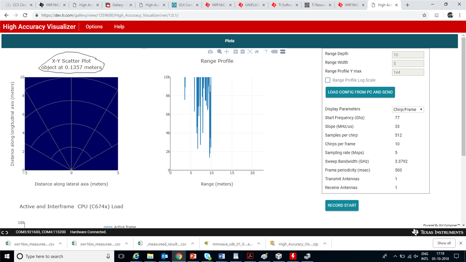This screenshot has height=262, width=466.
Task: Expand options for second xwr16xx_measuree csv download
Action: (x=127, y=244)
